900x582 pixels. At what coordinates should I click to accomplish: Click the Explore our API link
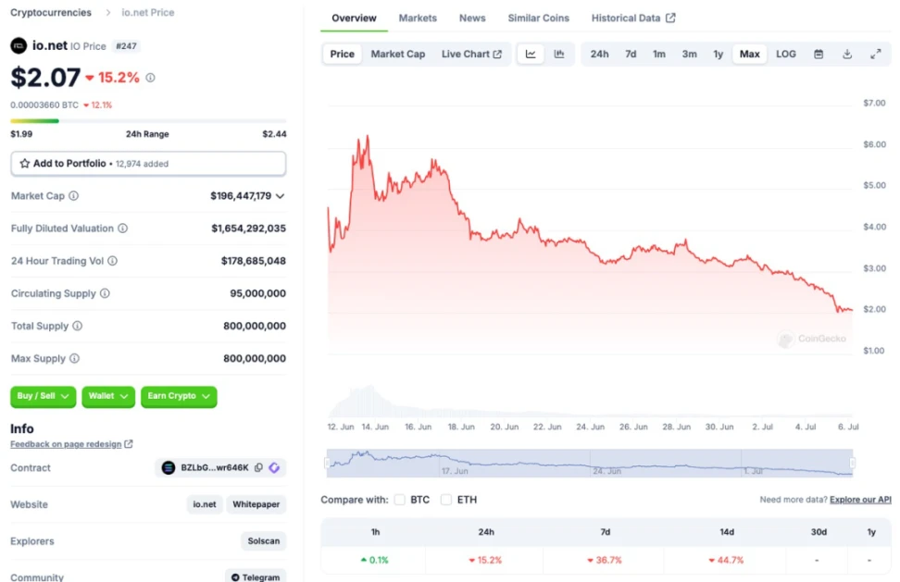point(860,500)
